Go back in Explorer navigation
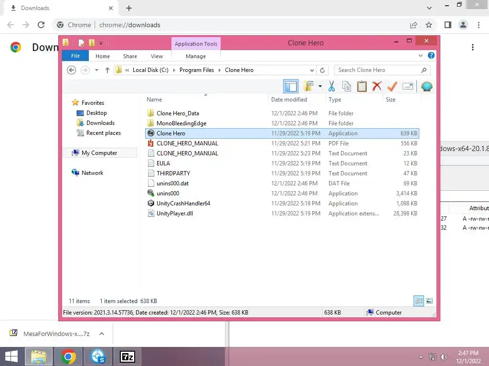The width and height of the screenshot is (489, 366). pyautogui.click(x=72, y=70)
